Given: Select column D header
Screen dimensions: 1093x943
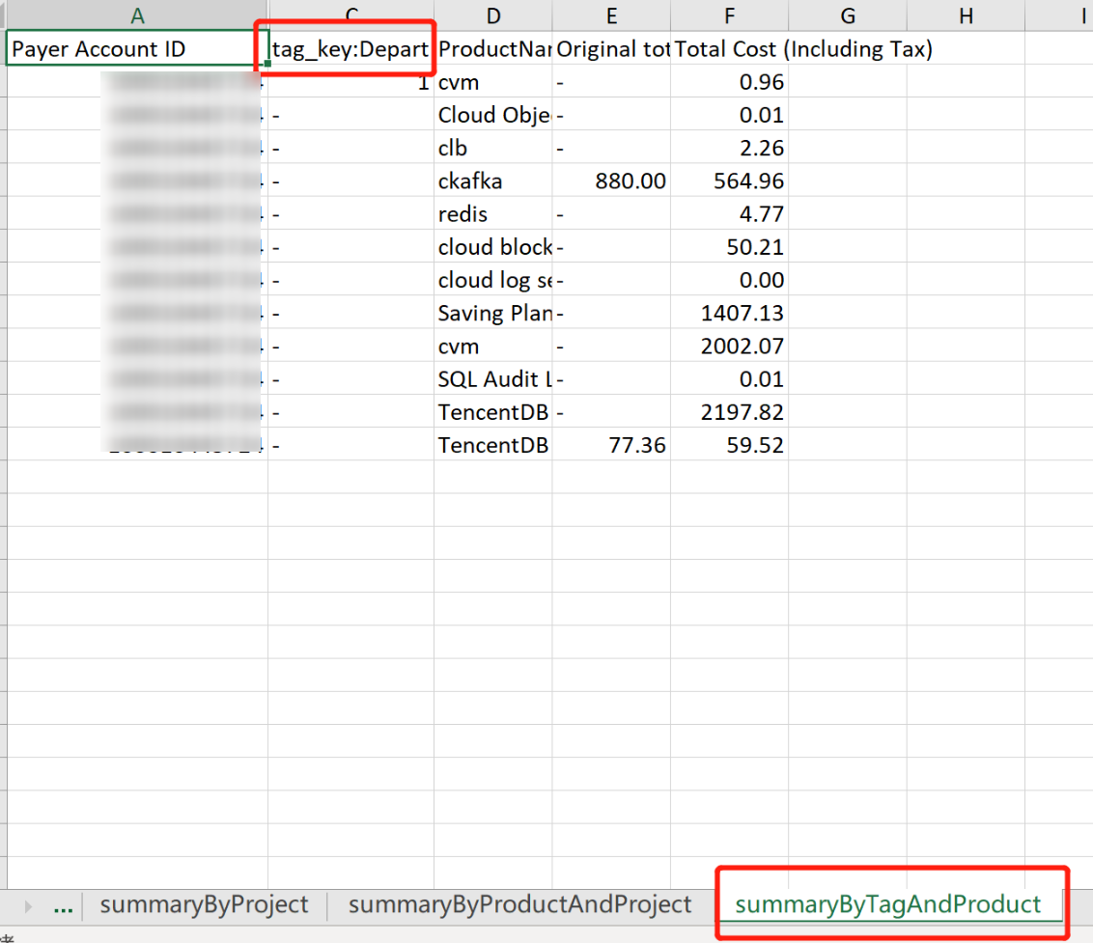Looking at the screenshot, I should click(x=492, y=15).
